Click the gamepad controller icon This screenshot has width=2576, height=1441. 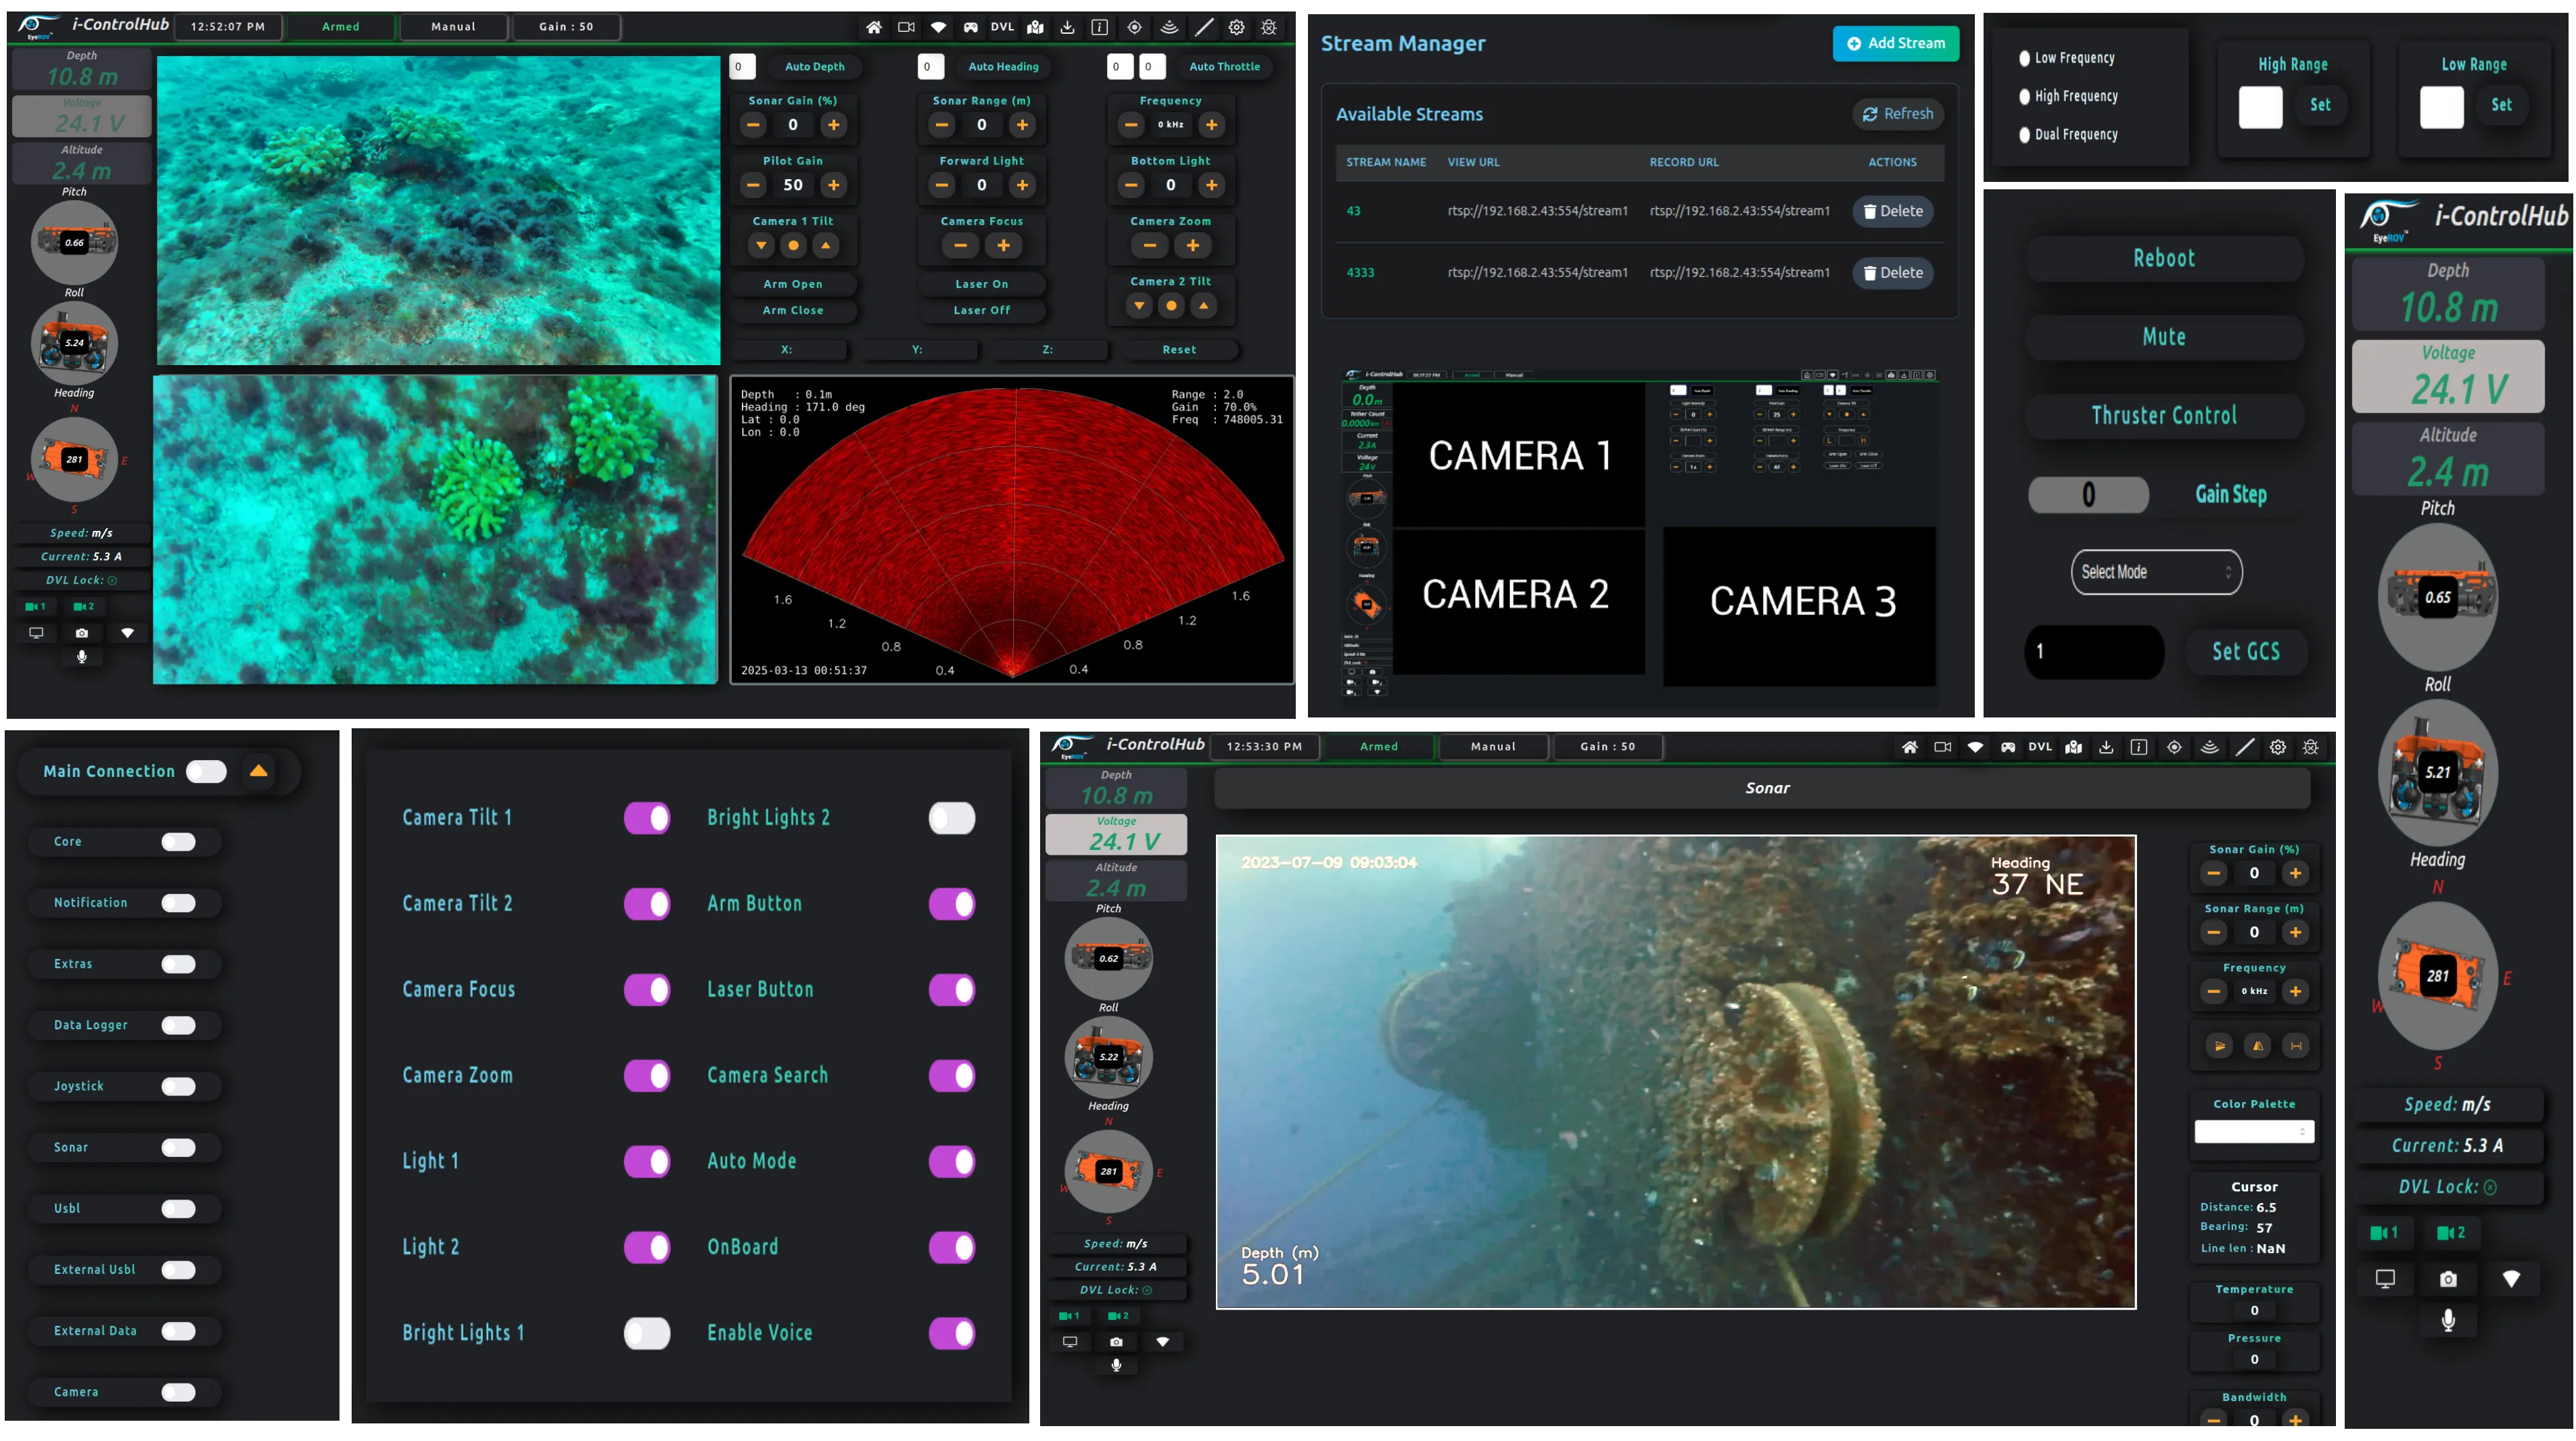tap(970, 27)
